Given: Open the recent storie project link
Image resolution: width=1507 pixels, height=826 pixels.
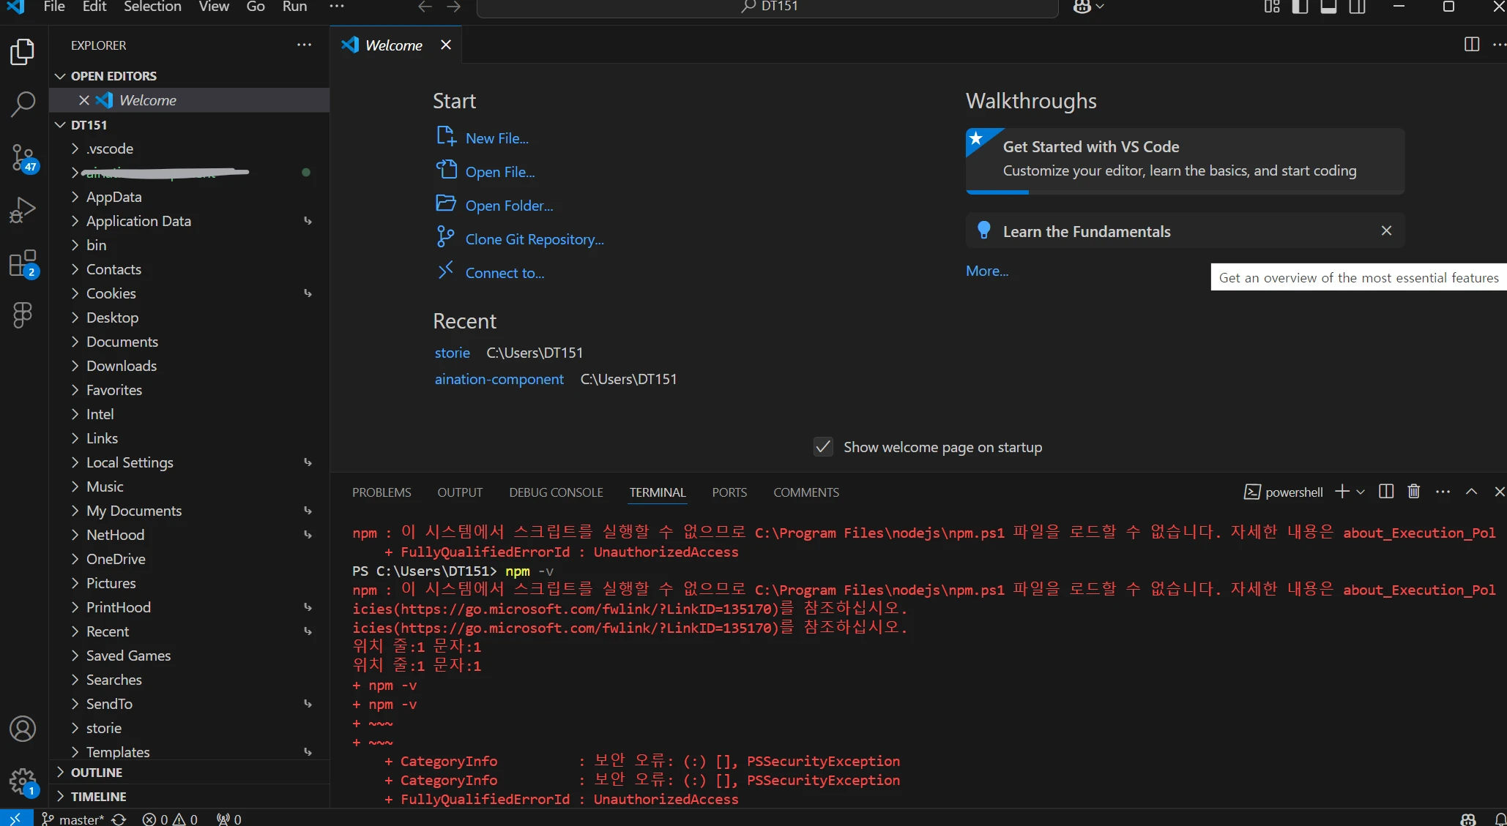Looking at the screenshot, I should (x=452, y=353).
